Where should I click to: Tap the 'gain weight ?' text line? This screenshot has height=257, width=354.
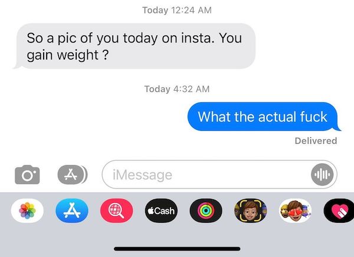[x=68, y=55]
